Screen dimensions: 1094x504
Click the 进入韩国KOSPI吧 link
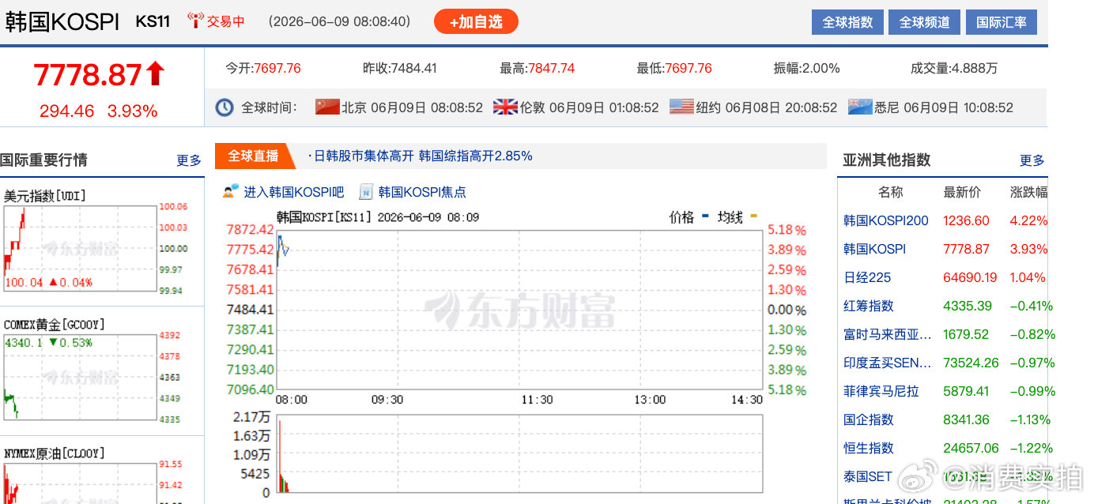pos(293,192)
